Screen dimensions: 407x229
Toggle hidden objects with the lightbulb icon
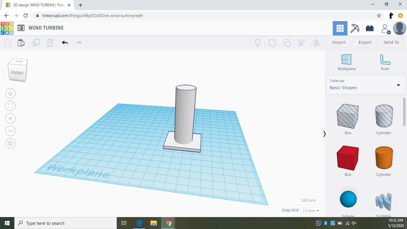258,43
